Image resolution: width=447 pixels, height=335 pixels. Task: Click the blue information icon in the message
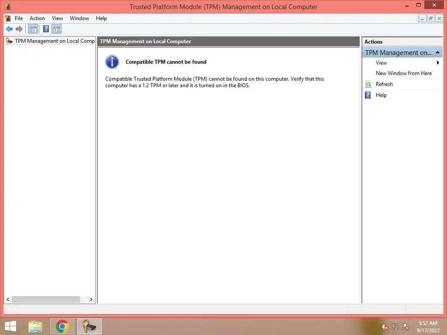pos(112,62)
